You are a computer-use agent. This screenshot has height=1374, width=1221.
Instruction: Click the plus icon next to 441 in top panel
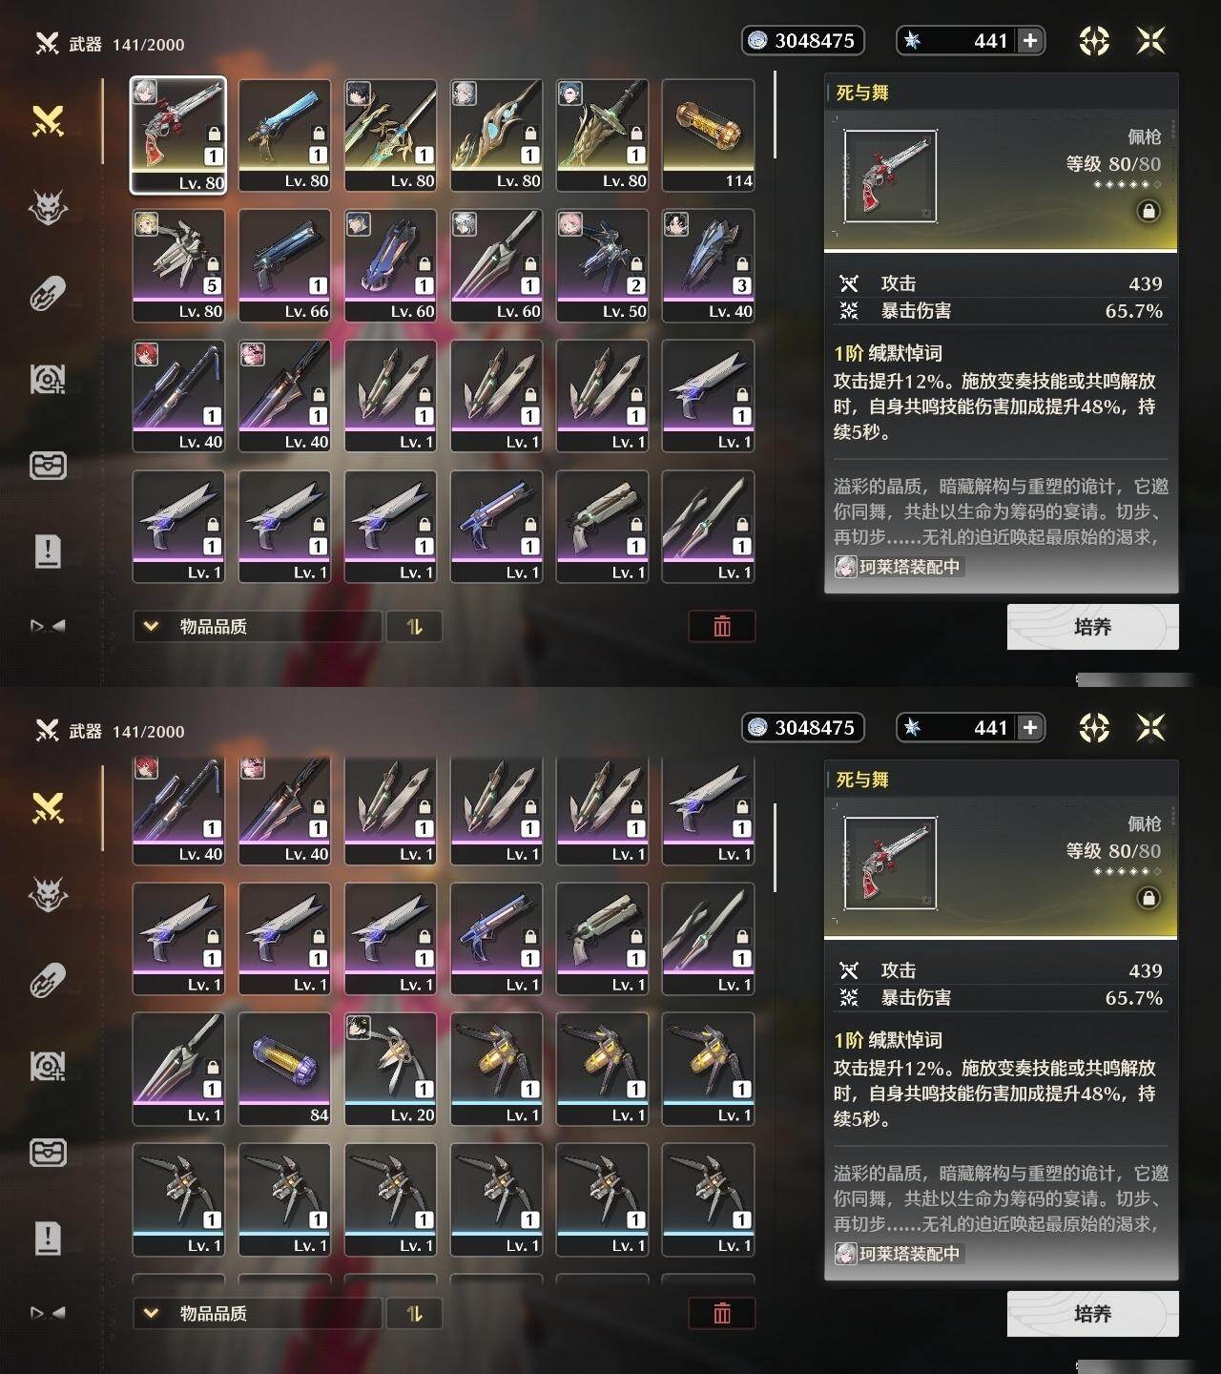(x=1030, y=40)
